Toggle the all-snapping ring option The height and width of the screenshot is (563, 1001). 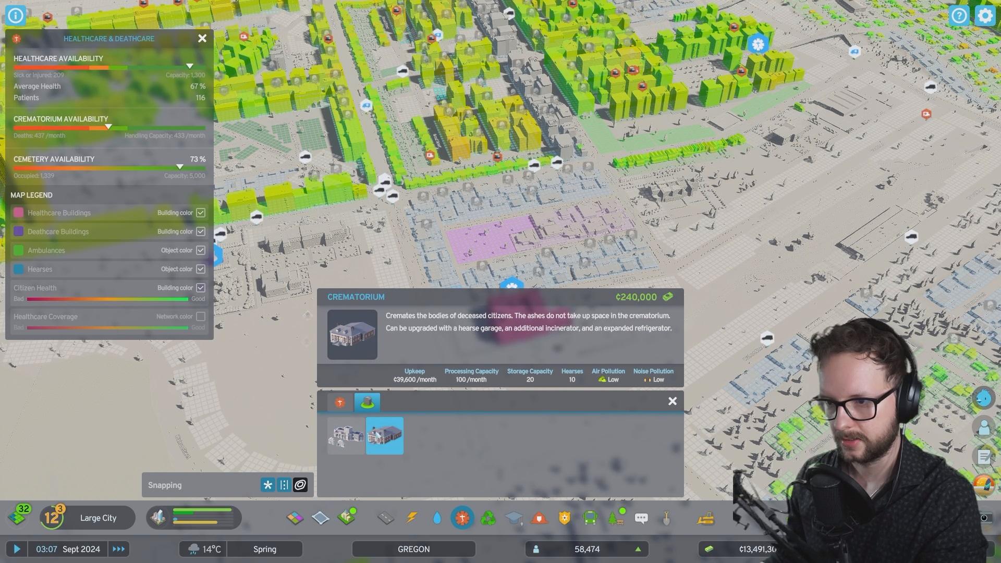(x=300, y=485)
